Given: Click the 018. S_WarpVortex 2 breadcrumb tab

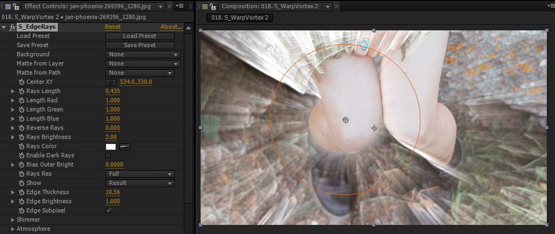Looking at the screenshot, I should click(240, 18).
